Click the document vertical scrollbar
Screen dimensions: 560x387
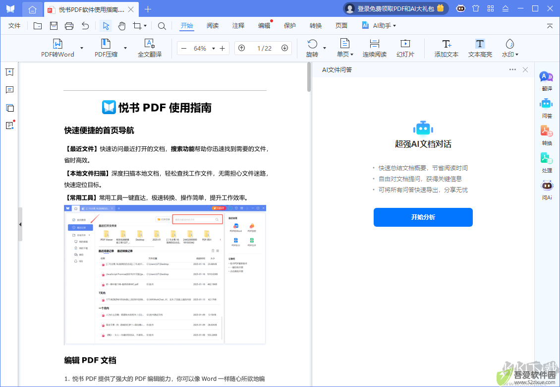(309, 77)
